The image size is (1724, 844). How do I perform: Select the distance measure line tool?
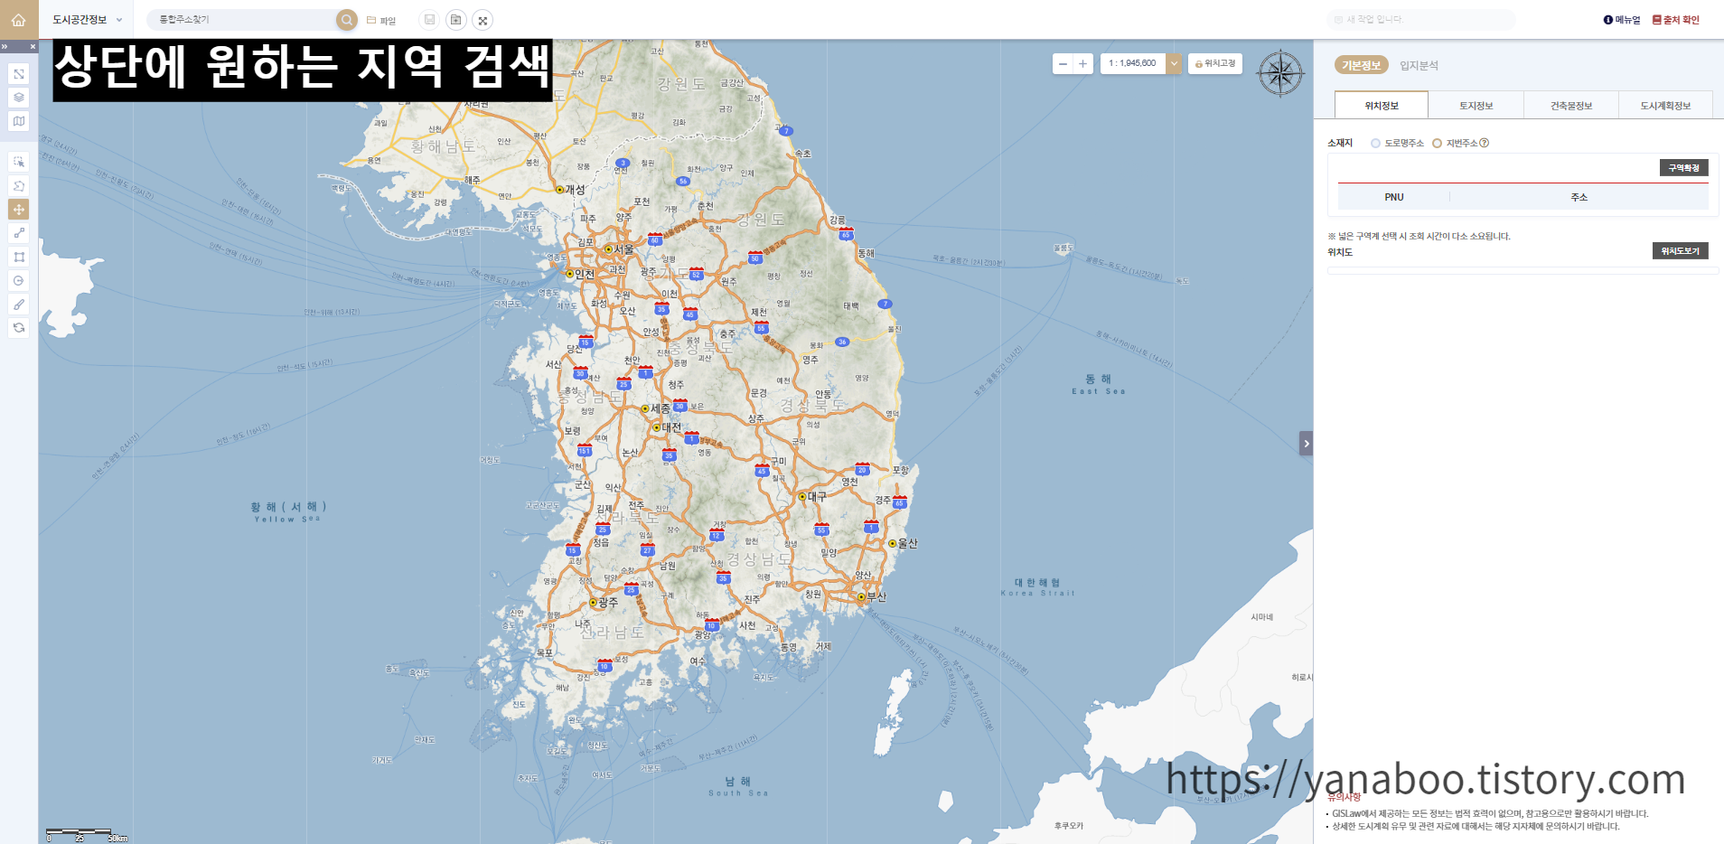point(19,233)
